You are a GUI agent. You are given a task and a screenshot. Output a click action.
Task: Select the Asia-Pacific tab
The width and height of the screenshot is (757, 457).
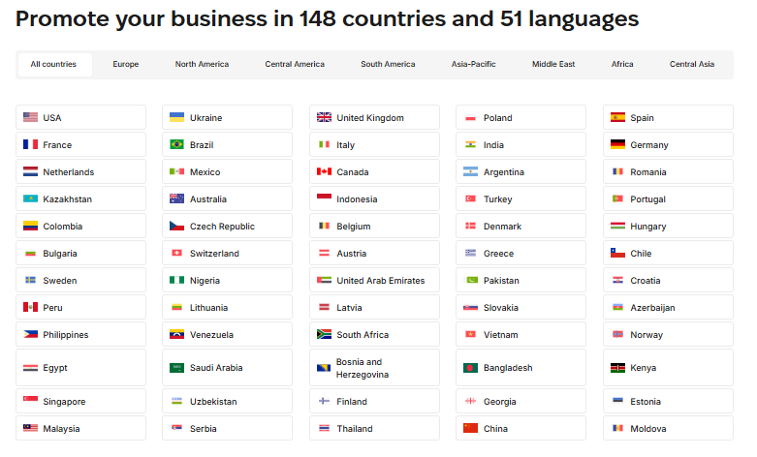473,65
